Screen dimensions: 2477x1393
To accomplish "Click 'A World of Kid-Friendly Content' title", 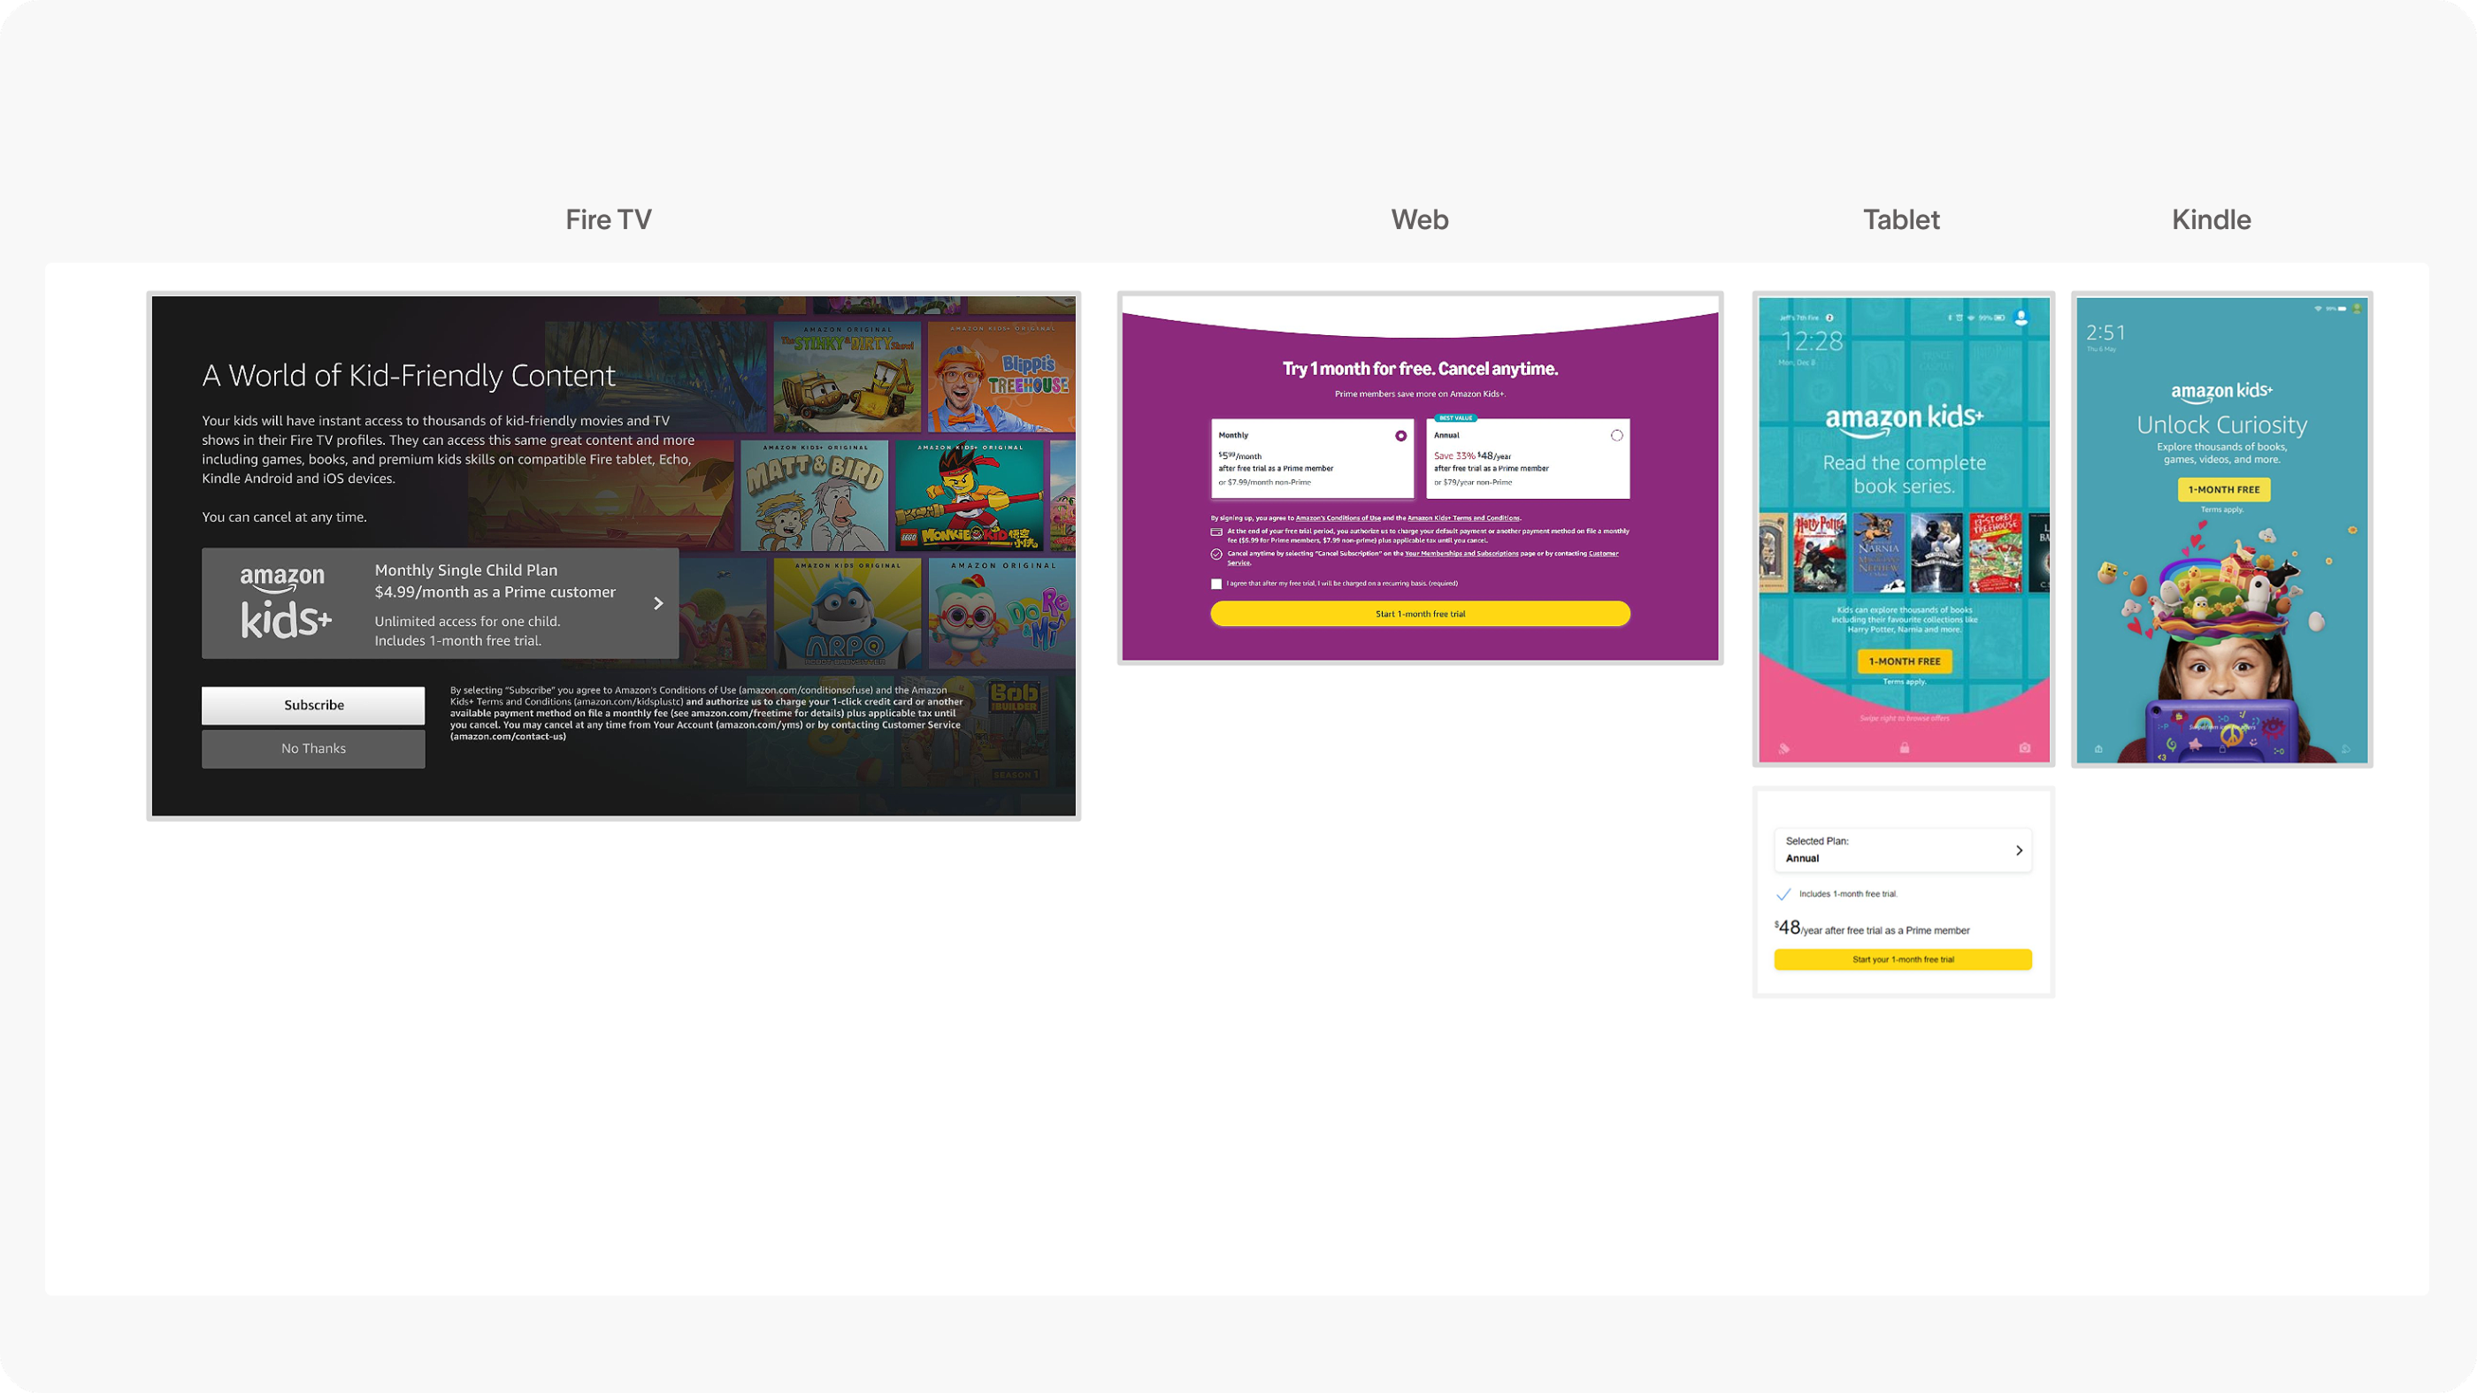I will coord(409,376).
